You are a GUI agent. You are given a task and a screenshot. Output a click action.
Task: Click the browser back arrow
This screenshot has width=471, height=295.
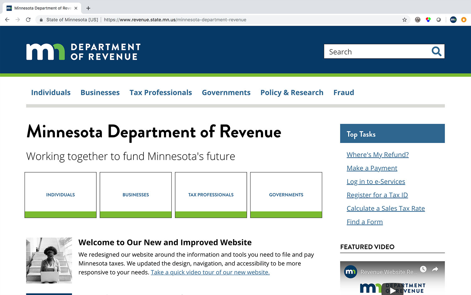point(7,19)
